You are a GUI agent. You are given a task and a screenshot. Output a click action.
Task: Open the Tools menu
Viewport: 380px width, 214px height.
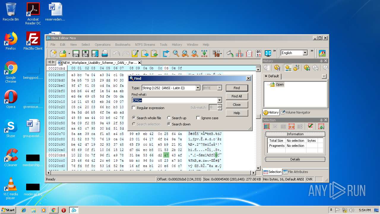click(164, 45)
